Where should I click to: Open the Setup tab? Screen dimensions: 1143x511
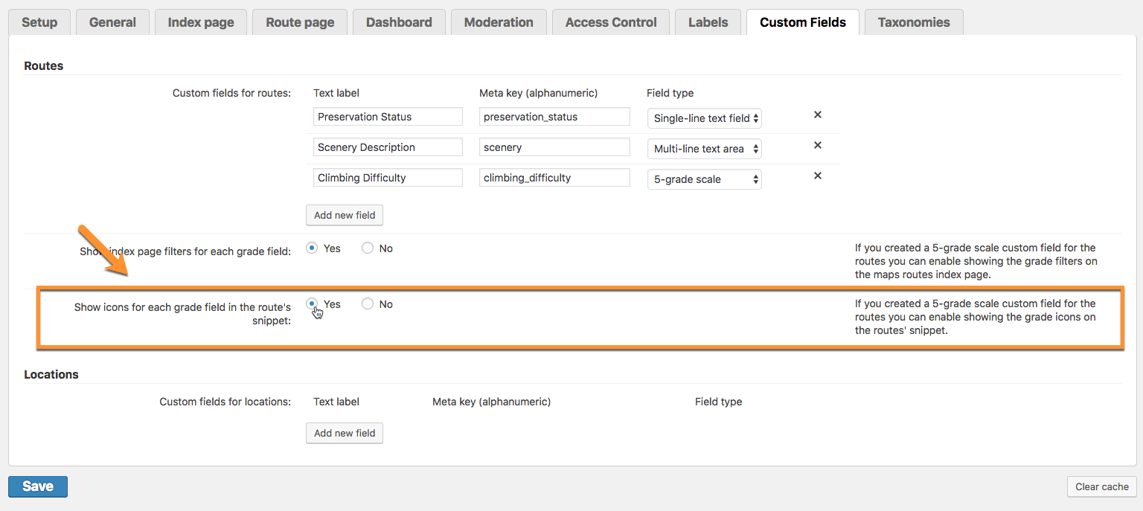[x=39, y=22]
